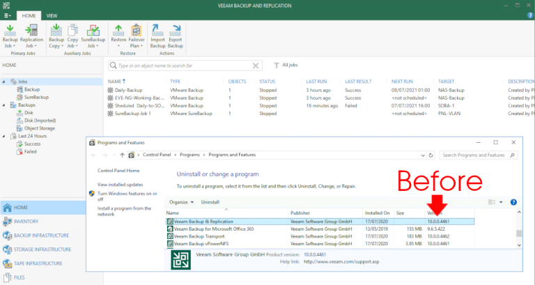Refresh the Programs and Features address bar
This screenshot has width=535, height=285.
(431, 155)
